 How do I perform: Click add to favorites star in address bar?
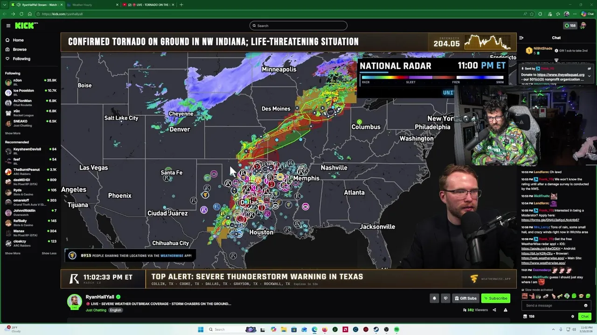(532, 14)
